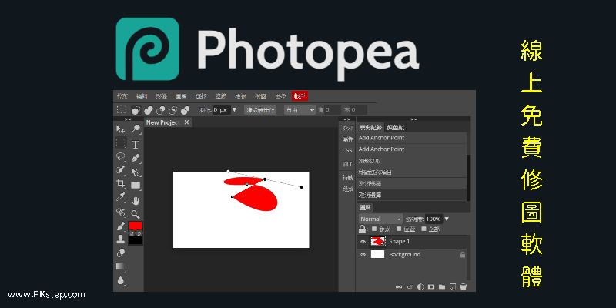Select the Zoom magnifier tool
This screenshot has height=308, width=616.
click(136, 214)
